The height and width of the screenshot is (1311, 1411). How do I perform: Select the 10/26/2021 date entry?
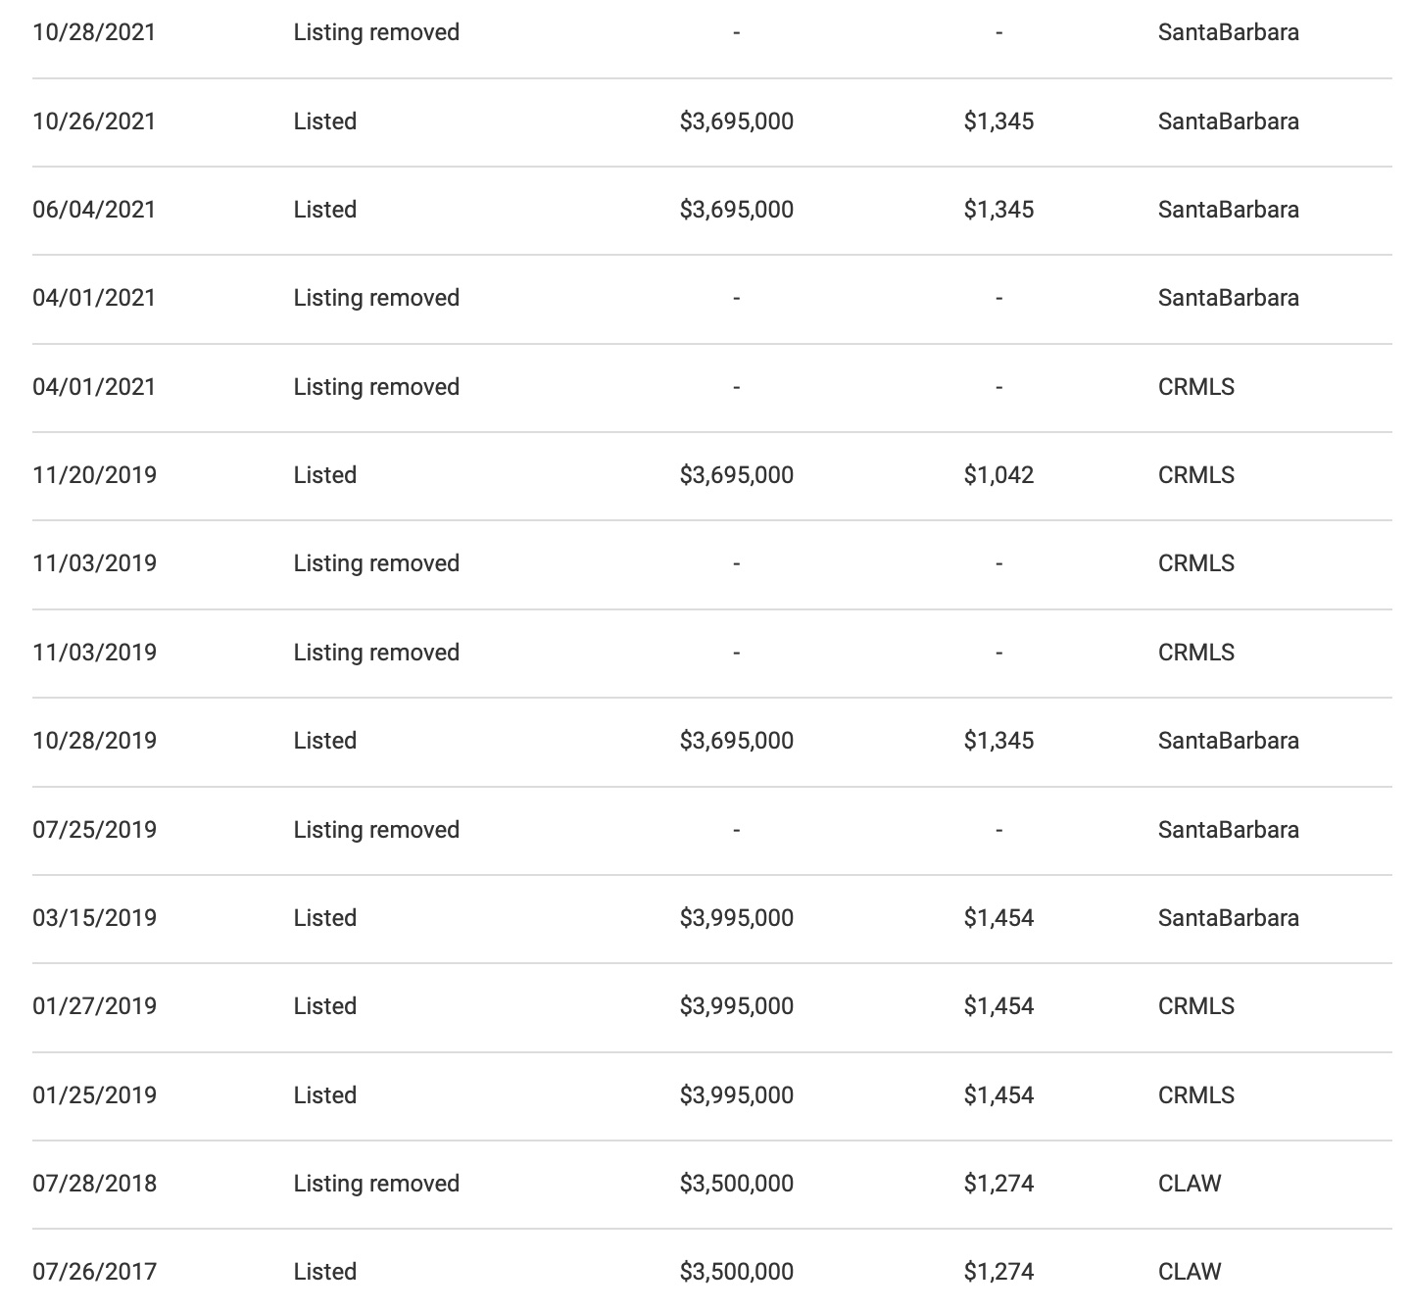(x=94, y=121)
